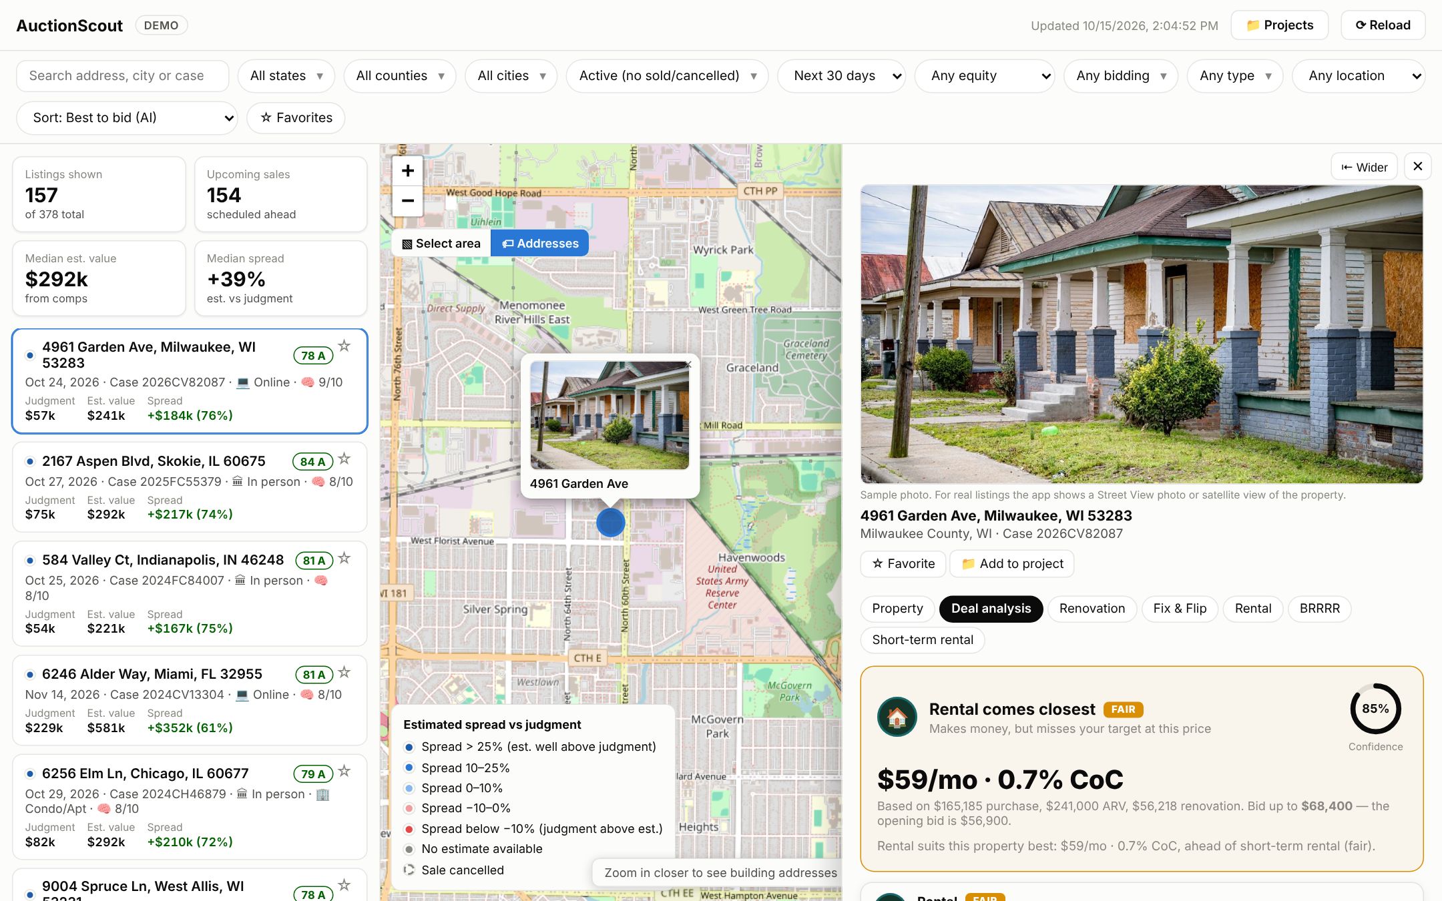Open the All states dropdown
The height and width of the screenshot is (901, 1442).
tap(286, 76)
